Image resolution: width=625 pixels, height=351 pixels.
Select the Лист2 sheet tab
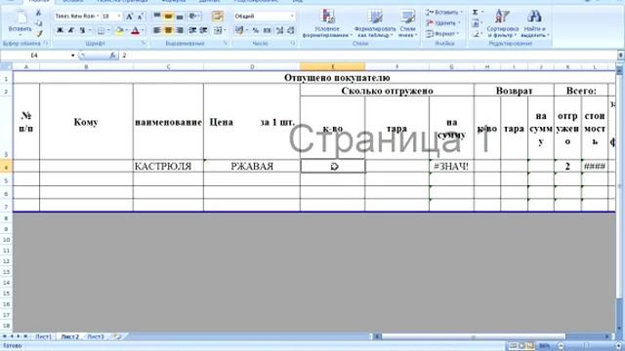coord(69,336)
